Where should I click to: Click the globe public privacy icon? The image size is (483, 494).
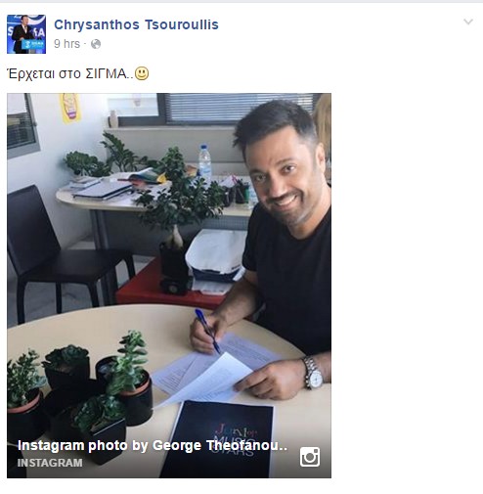pos(96,44)
